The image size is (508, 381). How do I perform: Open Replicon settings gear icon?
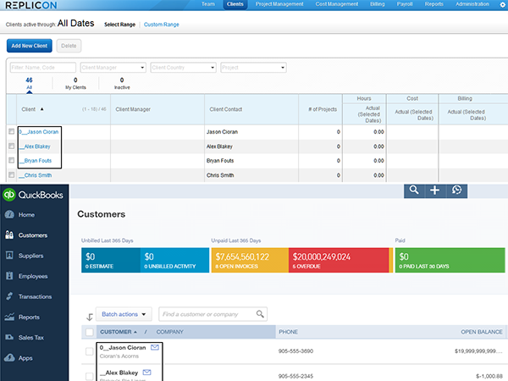502,4
